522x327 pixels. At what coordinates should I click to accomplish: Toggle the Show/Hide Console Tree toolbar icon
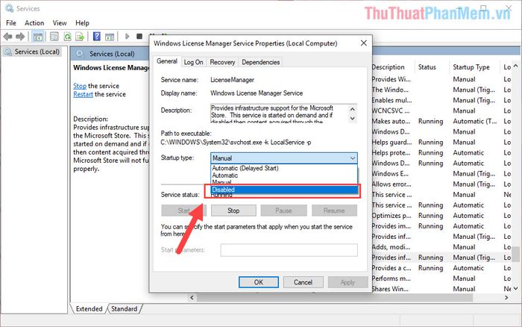pyautogui.click(x=38, y=37)
